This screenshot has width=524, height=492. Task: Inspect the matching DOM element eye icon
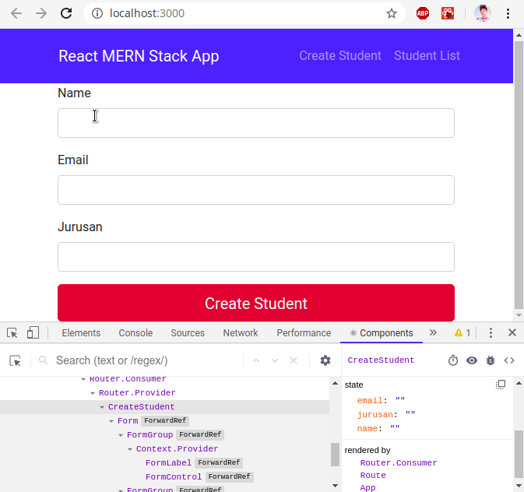[x=472, y=360]
